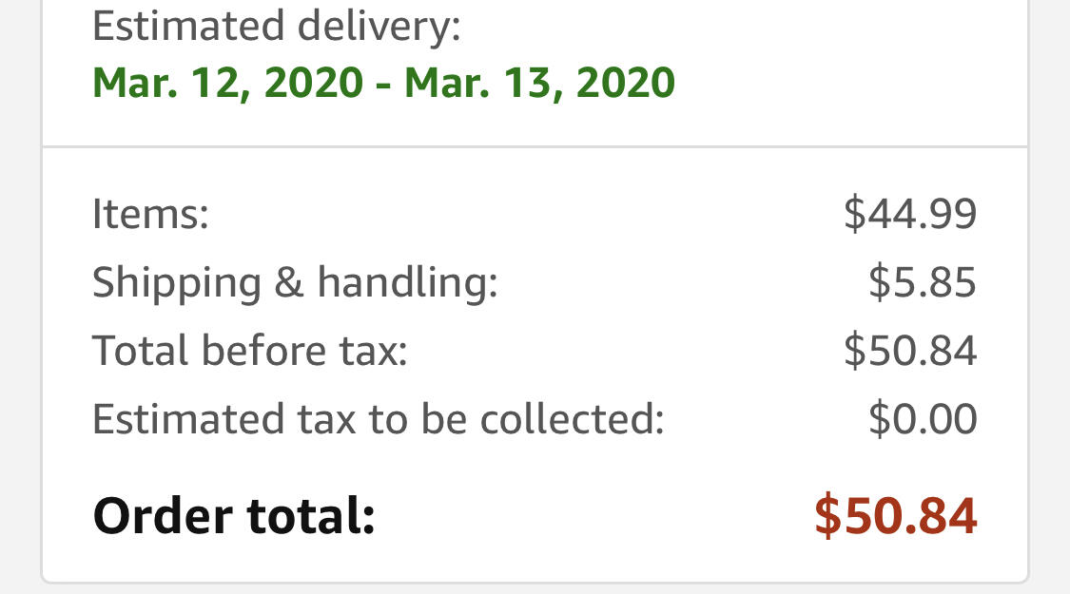Image resolution: width=1070 pixels, height=594 pixels.
Task: Select the Mar. 13, 2020 end date
Action: click(540, 83)
